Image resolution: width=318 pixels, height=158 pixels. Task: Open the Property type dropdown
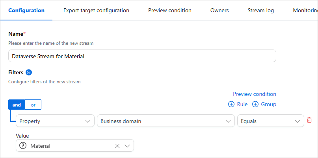55,121
